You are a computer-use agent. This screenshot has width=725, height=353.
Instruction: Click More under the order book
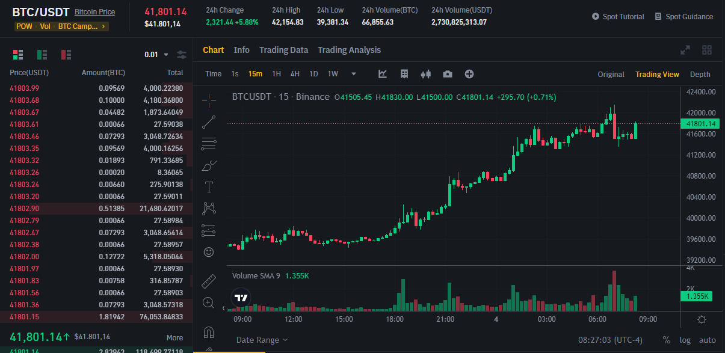point(174,337)
